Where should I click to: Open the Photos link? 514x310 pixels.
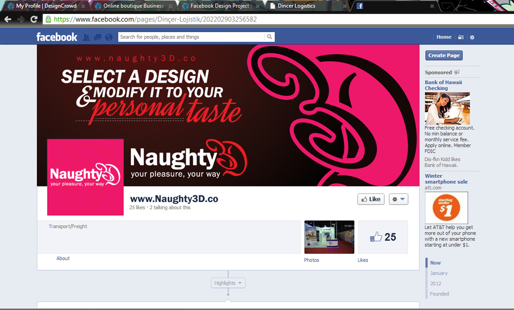coord(311,260)
